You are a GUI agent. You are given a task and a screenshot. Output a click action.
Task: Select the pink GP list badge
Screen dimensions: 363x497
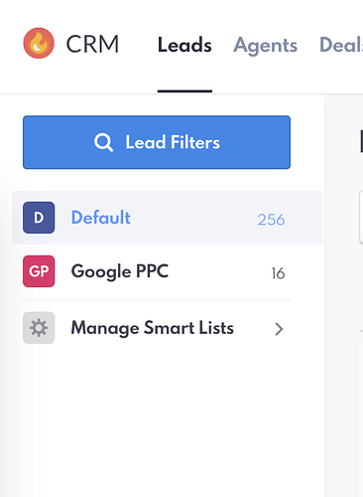(39, 271)
